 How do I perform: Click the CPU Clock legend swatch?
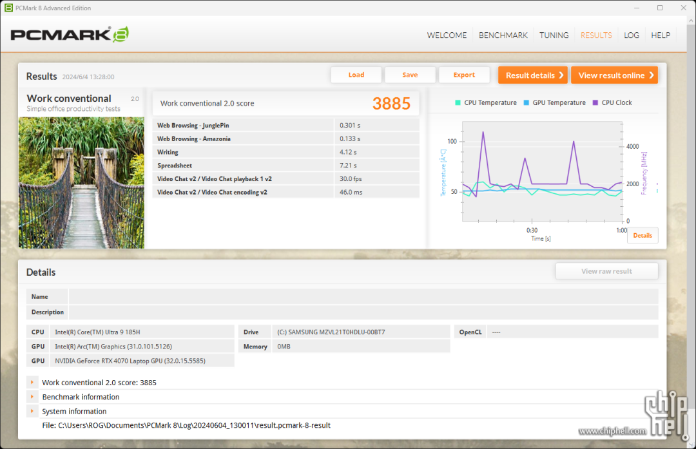pos(595,102)
